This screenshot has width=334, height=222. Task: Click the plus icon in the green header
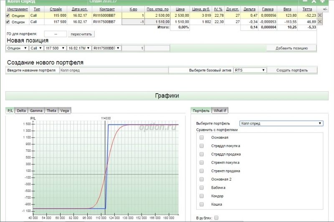(322, 1)
